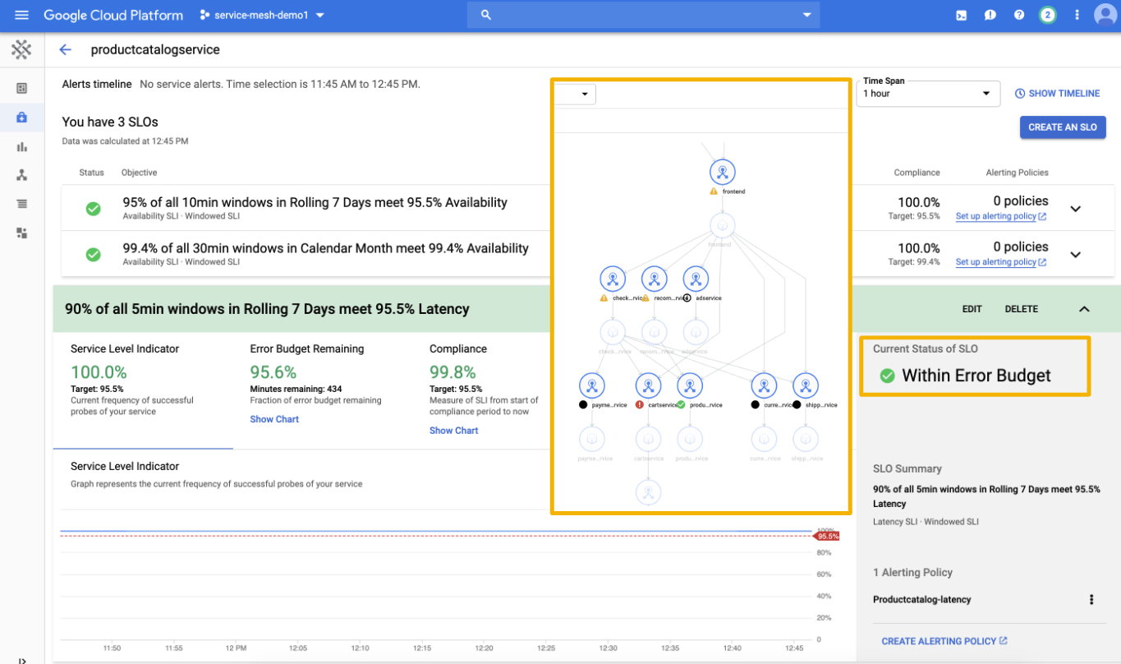1121x664 pixels.
Task: Click the user account avatar
Action: (x=1105, y=15)
